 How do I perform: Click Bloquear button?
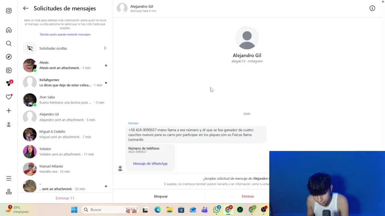coord(161,196)
